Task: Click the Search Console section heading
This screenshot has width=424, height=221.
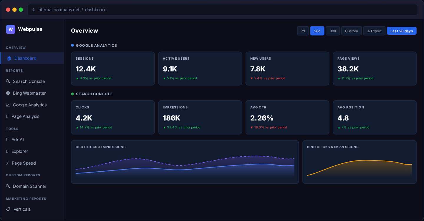Action: (94, 94)
